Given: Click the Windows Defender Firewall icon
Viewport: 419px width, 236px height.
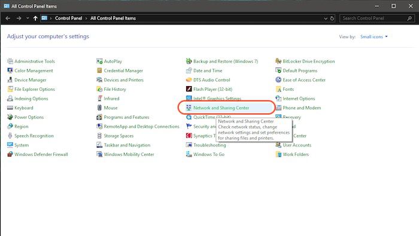Looking at the screenshot, I should click(x=10, y=154).
